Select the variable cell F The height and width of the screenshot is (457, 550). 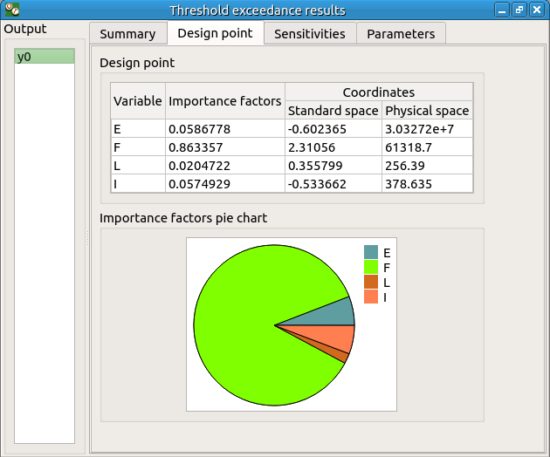coord(138,147)
